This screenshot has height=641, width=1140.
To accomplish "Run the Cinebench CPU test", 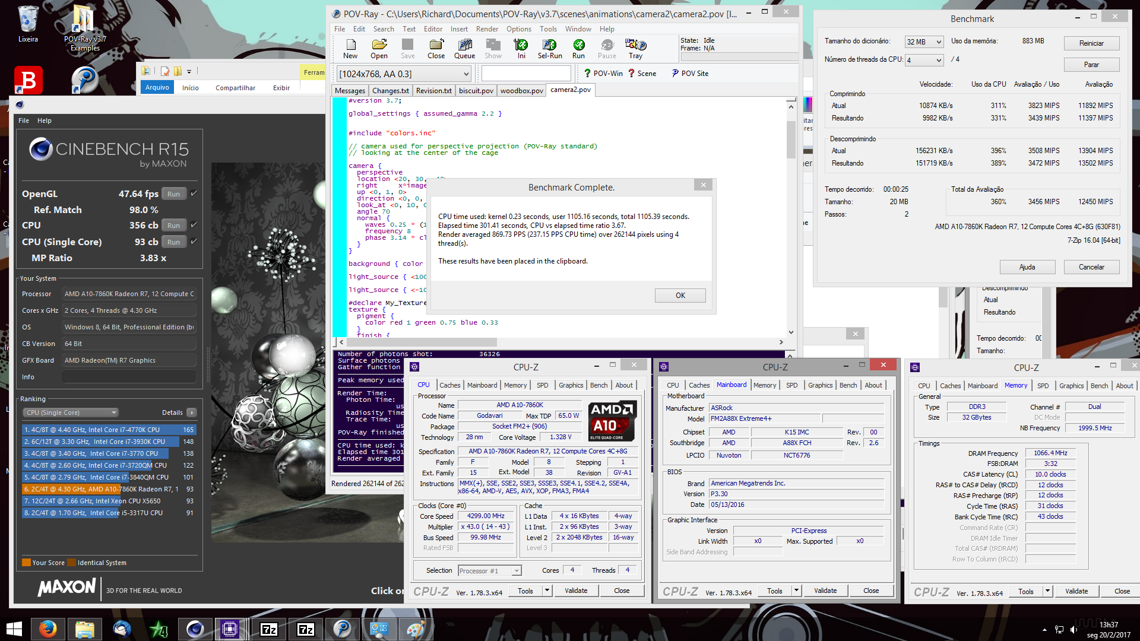I will click(173, 226).
